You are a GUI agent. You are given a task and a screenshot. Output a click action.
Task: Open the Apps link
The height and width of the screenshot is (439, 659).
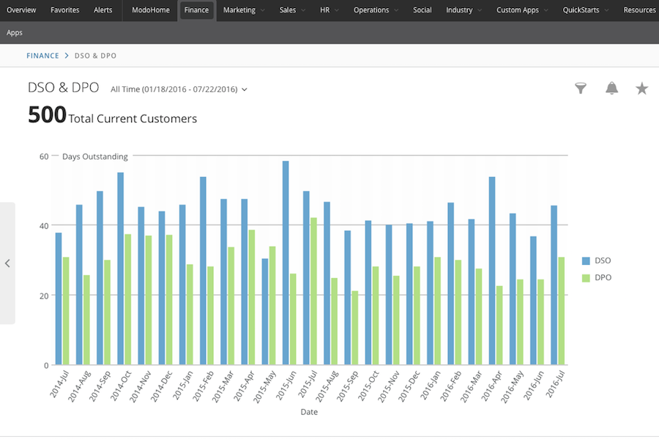(x=15, y=33)
